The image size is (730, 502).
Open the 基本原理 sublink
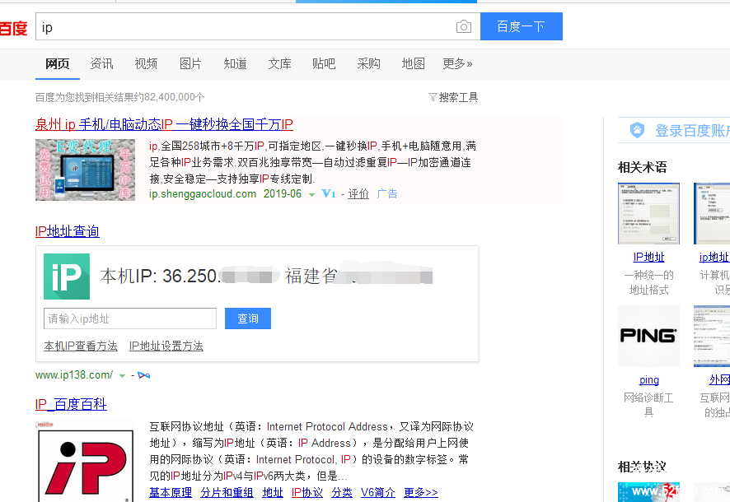(x=171, y=492)
